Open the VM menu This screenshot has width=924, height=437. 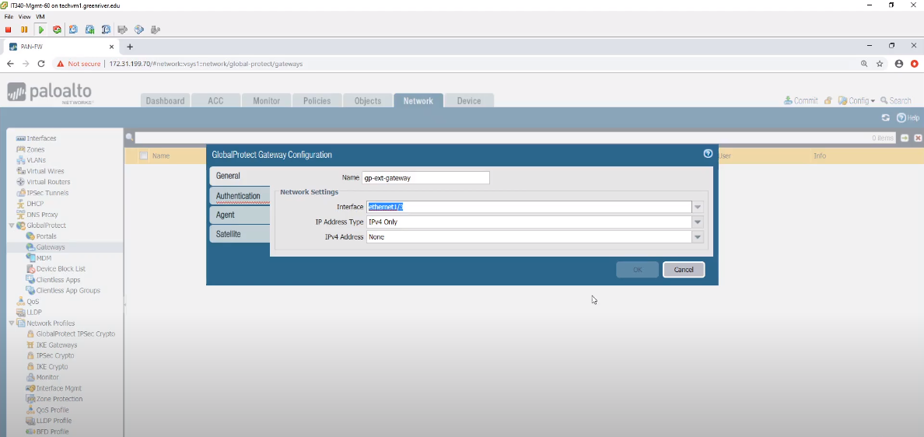(x=40, y=16)
